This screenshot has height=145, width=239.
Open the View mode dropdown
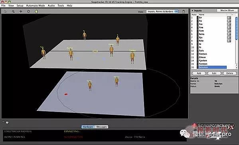(x=162, y=12)
